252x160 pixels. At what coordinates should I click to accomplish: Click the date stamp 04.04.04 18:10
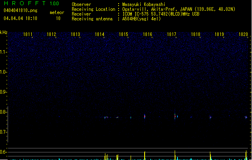pos(20,18)
